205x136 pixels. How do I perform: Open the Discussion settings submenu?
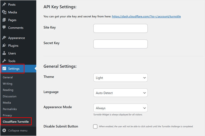[x=10, y=96]
